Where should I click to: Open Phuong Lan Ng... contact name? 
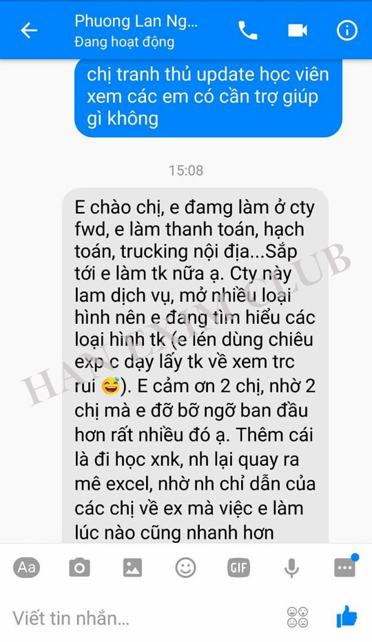[x=136, y=21]
